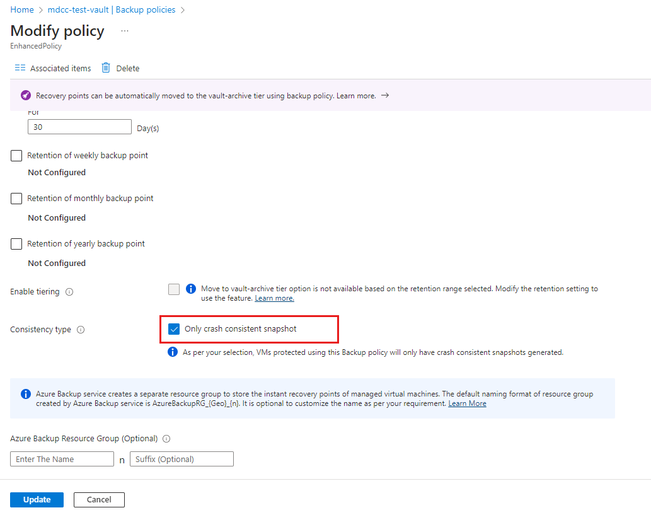Viewport: 651px width, 515px height.
Task: Click Learn More in the resource group info banner
Action: (467, 402)
